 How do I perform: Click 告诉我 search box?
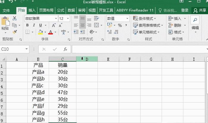(x=168, y=10)
